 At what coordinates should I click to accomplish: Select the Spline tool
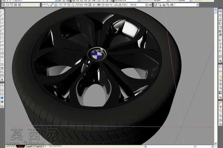(2, 41)
